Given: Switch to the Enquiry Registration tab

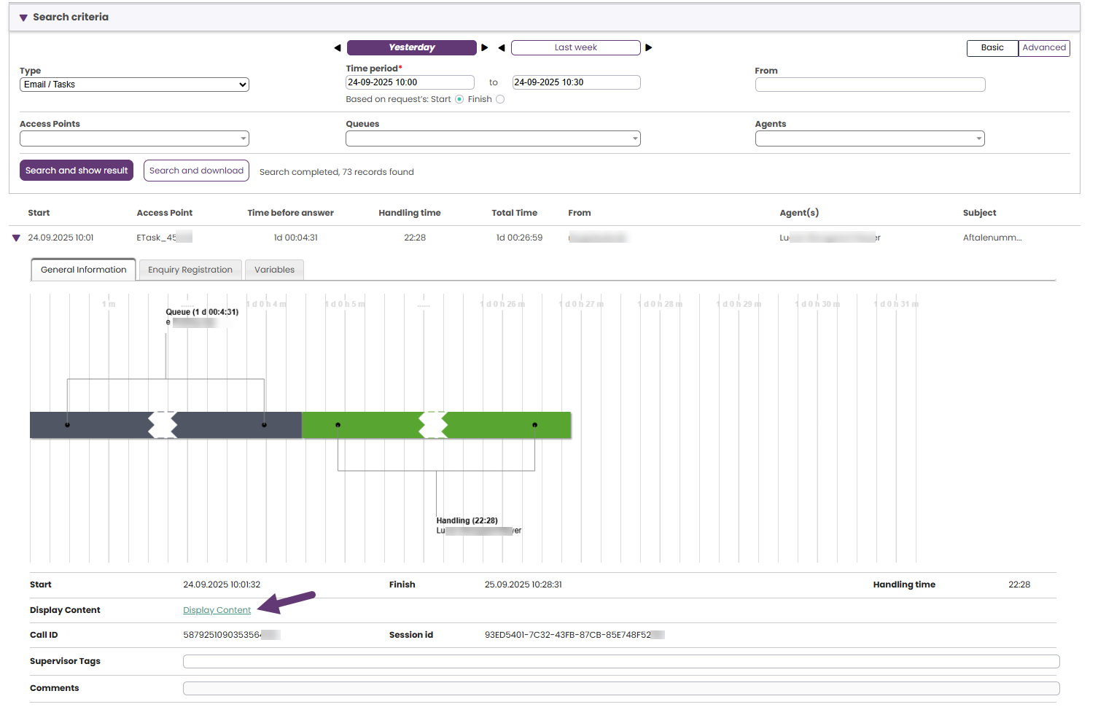Looking at the screenshot, I should (190, 270).
